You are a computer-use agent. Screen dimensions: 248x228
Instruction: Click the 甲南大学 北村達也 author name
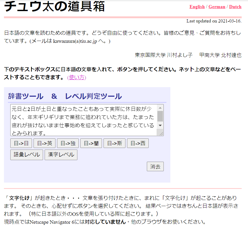tap(220, 55)
